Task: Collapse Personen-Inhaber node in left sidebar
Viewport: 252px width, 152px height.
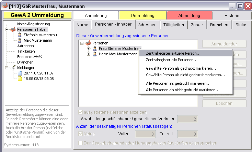Action: pyautogui.click(x=7, y=30)
